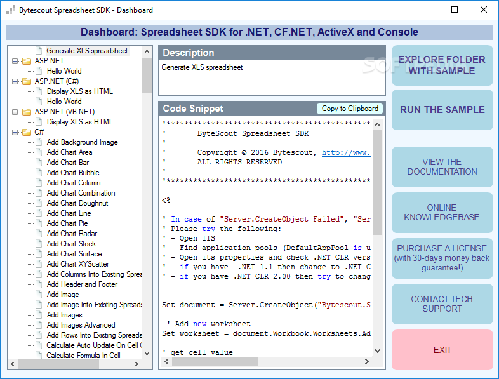
Task: Click the file icon beside Generate XLS spreadsheet
Action: click(x=39, y=51)
